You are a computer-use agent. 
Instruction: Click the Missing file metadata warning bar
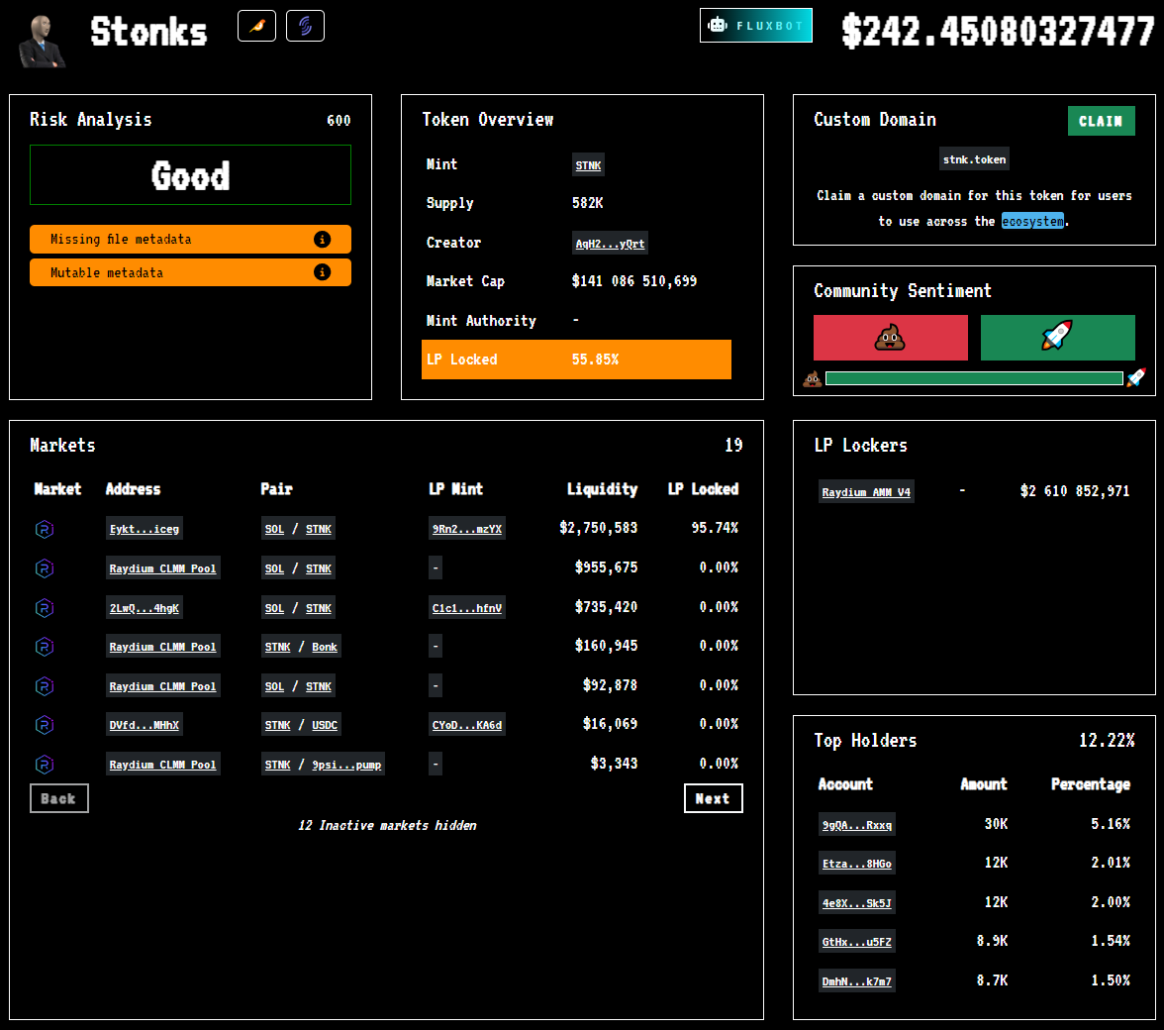pos(190,239)
